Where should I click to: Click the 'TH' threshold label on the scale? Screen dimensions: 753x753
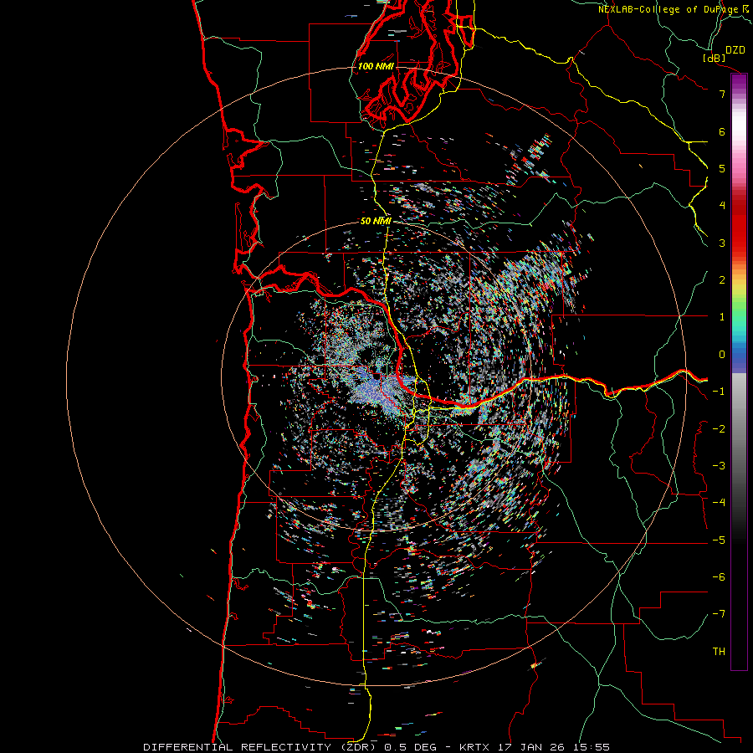719,652
